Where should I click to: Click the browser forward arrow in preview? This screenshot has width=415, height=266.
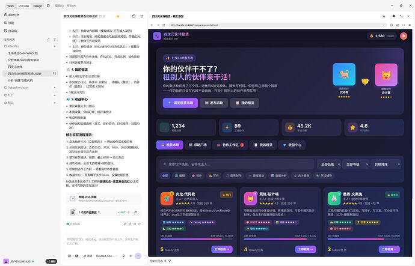coord(158,25)
